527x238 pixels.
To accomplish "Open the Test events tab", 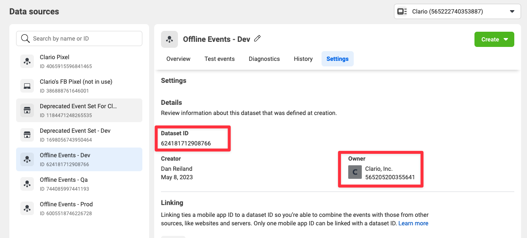I will click(219, 59).
